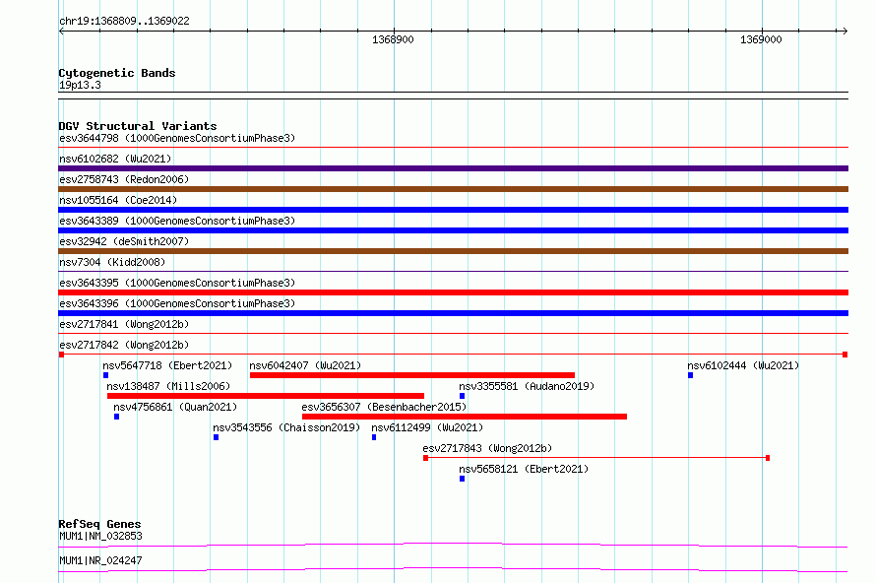Open the esv3643396 variant label
876x583 pixels.
pos(177,303)
